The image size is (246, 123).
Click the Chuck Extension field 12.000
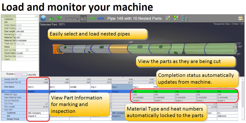coord(27,53)
